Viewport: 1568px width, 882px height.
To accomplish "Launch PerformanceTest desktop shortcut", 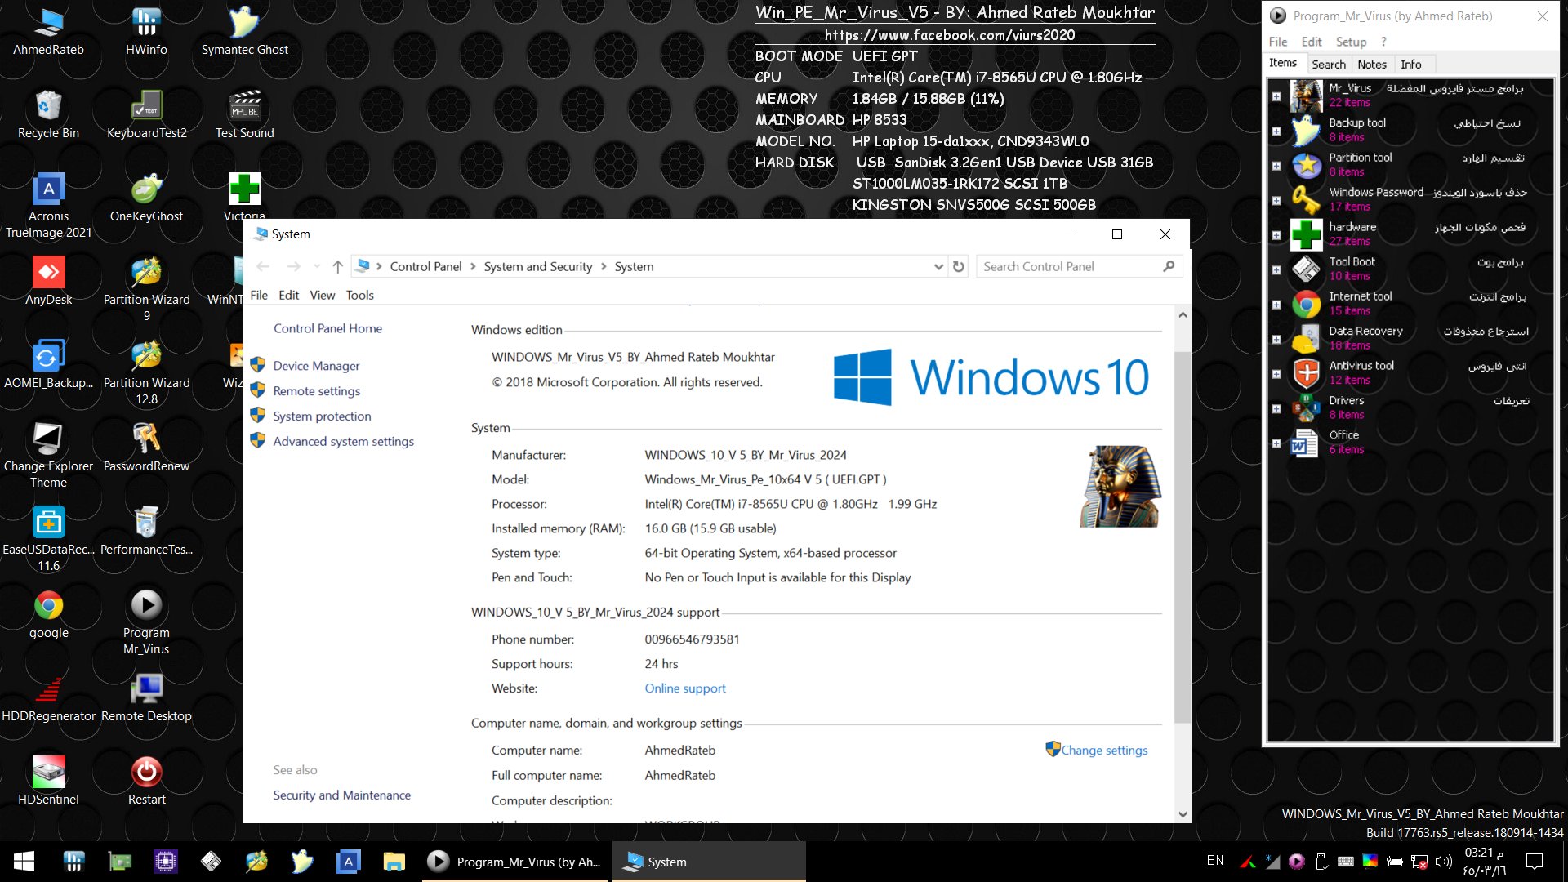I will click(146, 532).
